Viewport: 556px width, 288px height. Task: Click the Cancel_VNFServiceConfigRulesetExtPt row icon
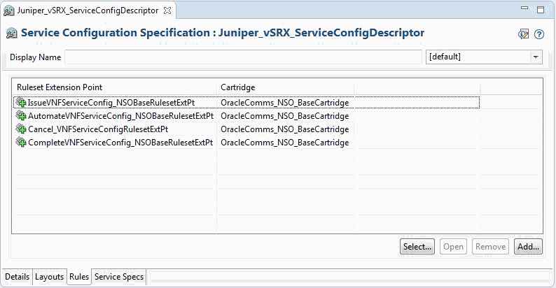click(21, 129)
